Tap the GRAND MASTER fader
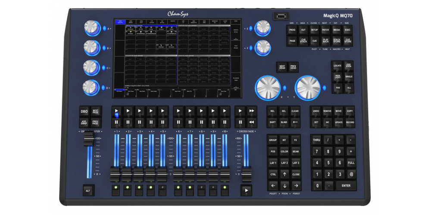 coord(88,139)
